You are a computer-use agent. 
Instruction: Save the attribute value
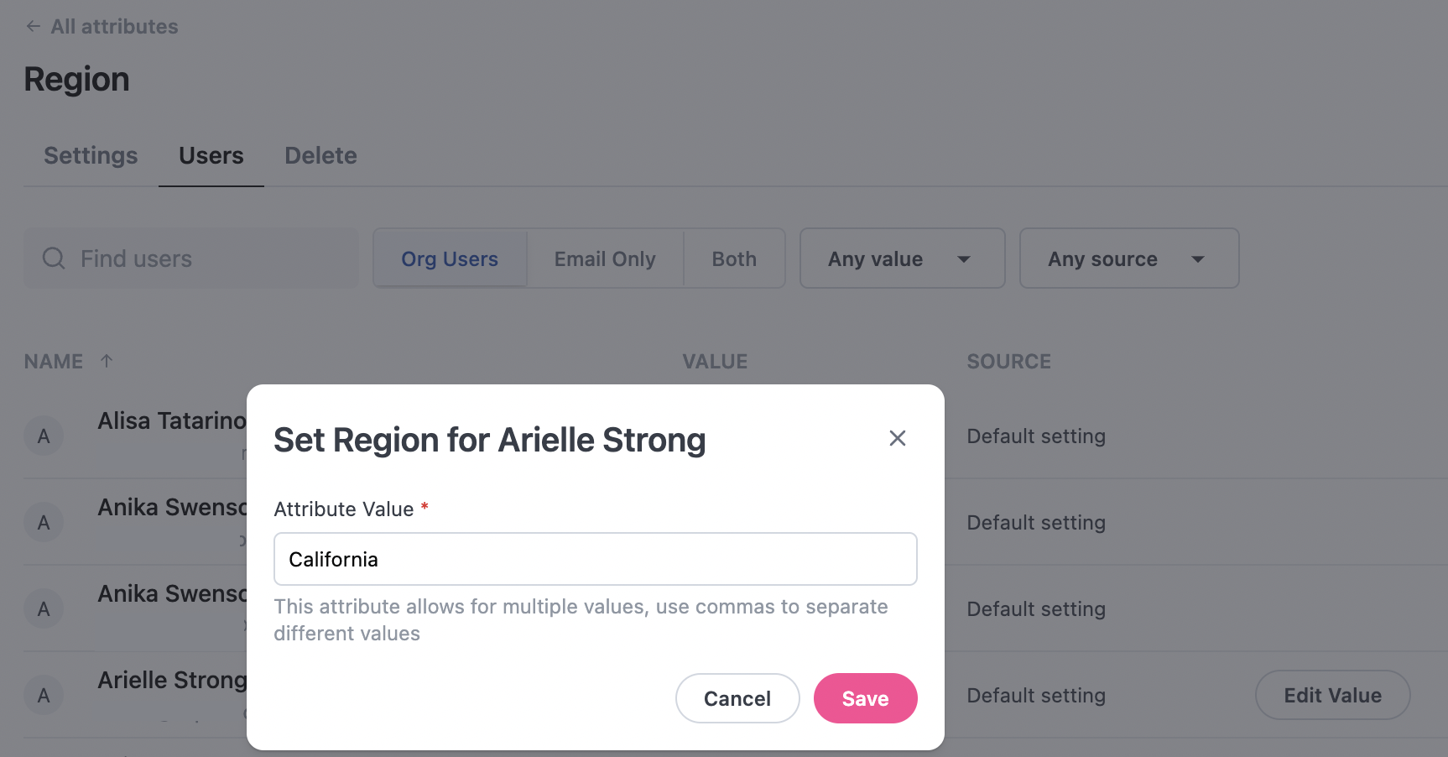click(865, 698)
